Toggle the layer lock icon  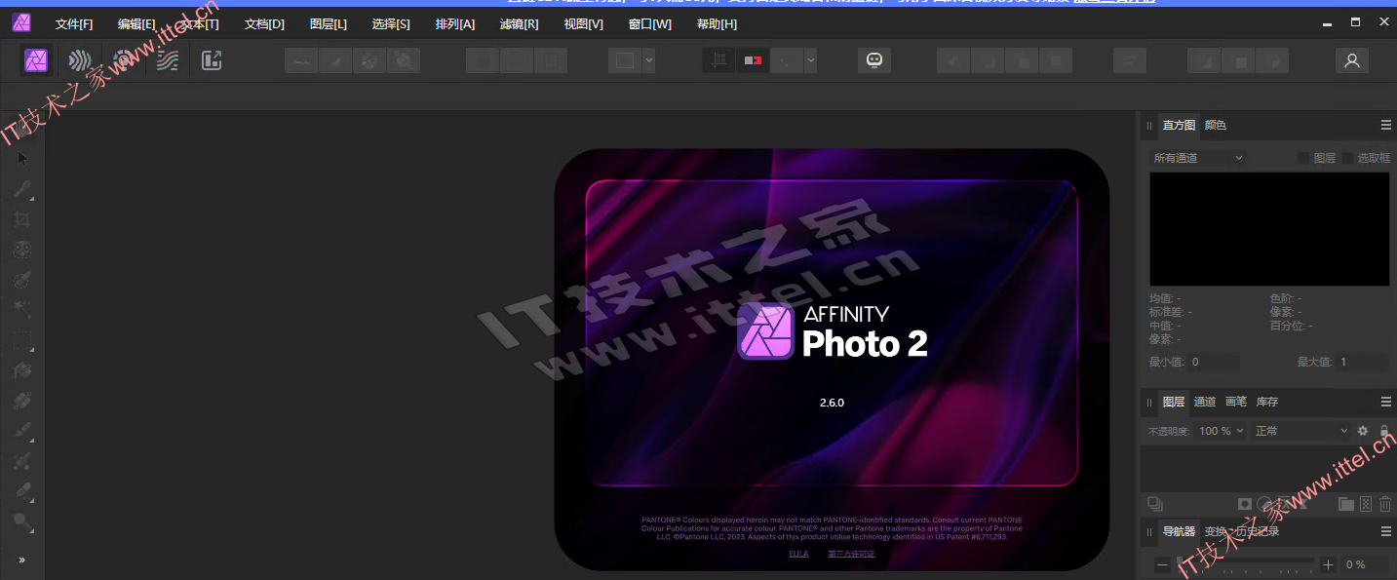click(1384, 430)
